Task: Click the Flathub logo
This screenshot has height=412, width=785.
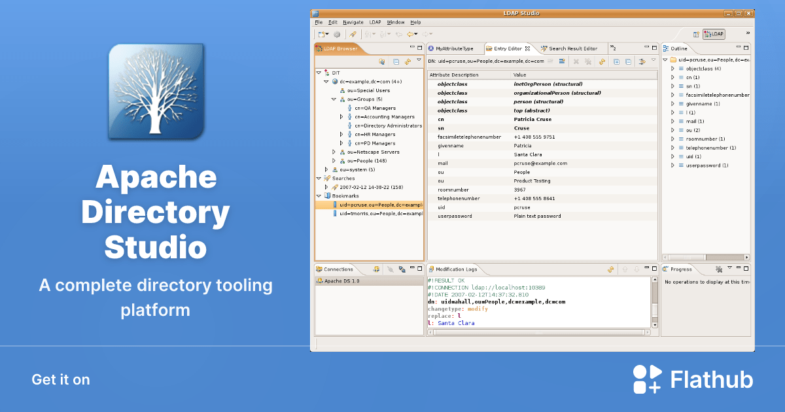Action: pyautogui.click(x=692, y=380)
